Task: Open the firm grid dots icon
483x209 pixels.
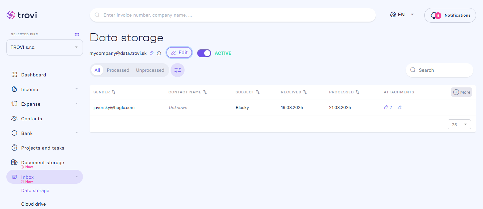Action: [x=77, y=34]
